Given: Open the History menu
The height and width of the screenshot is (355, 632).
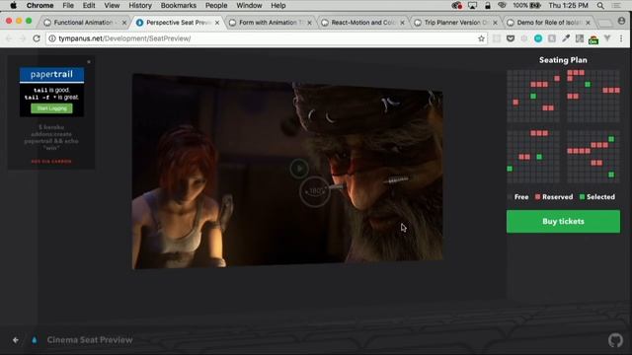Looking at the screenshot, I should click(140, 6).
